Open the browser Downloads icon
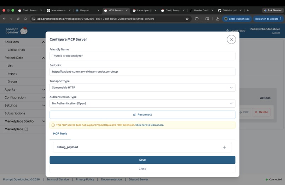Image resolution: width=285 pixels, height=185 pixels. coord(217,19)
